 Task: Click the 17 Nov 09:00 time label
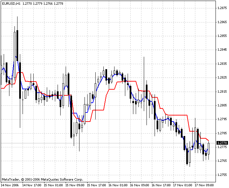click(204, 185)
